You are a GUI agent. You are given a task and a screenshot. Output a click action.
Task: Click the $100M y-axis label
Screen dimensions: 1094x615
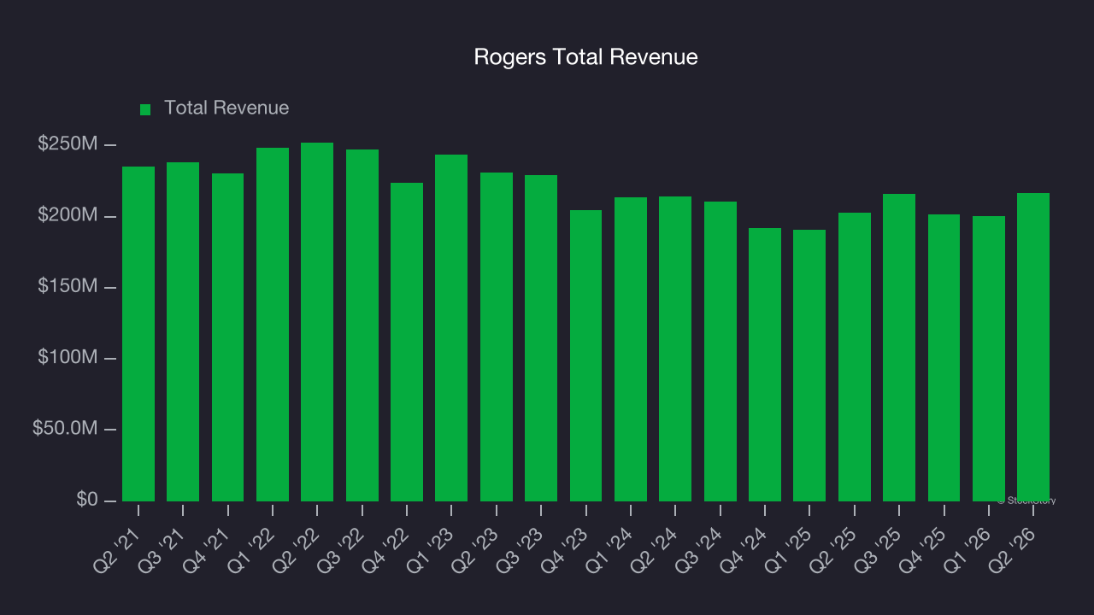pyautogui.click(x=68, y=358)
